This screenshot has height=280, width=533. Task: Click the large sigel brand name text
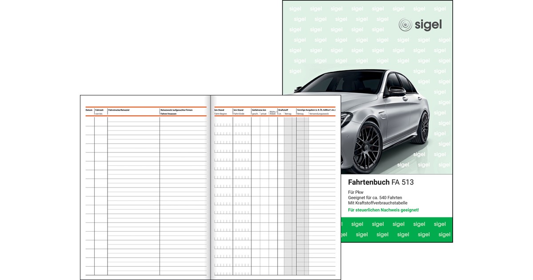tap(428, 25)
